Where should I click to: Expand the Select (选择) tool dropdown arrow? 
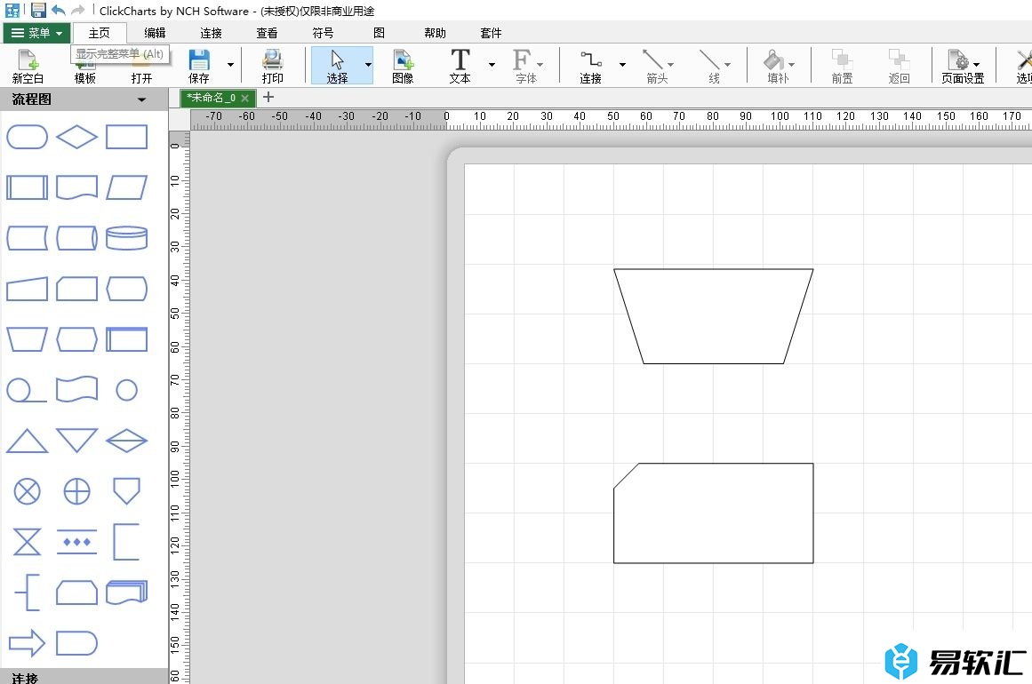click(x=368, y=65)
